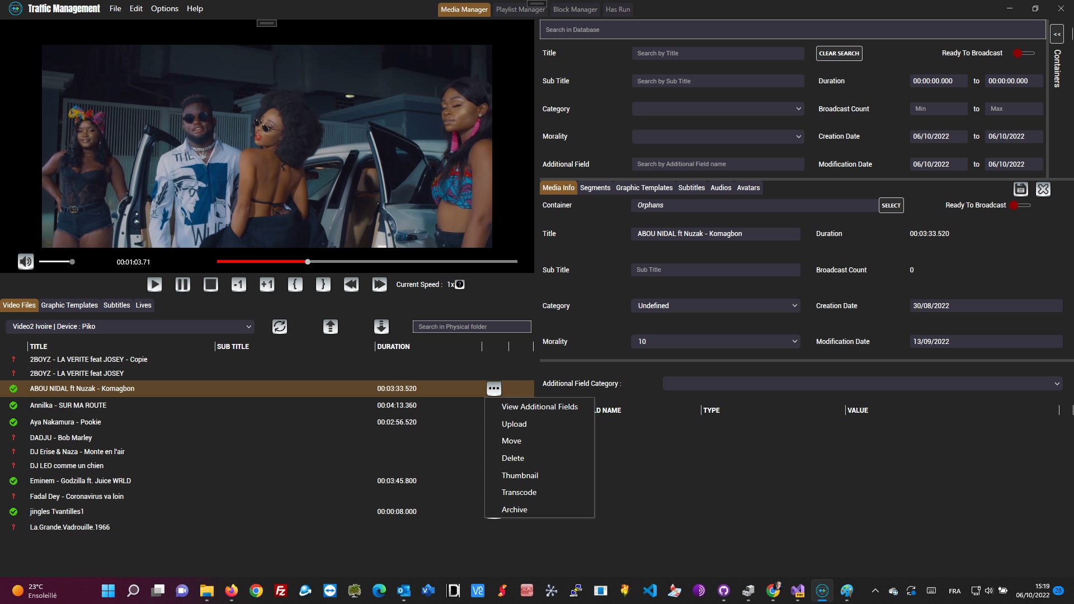Click the red status mark for DADJU row
The width and height of the screenshot is (1074, 604).
(x=13, y=438)
